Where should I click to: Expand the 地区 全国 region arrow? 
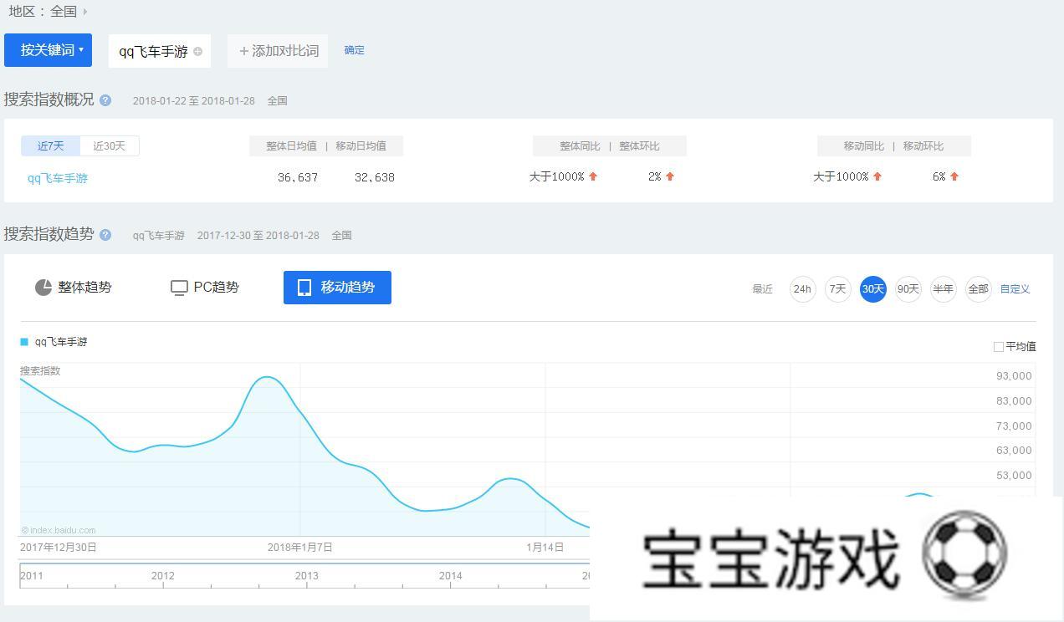pos(85,12)
